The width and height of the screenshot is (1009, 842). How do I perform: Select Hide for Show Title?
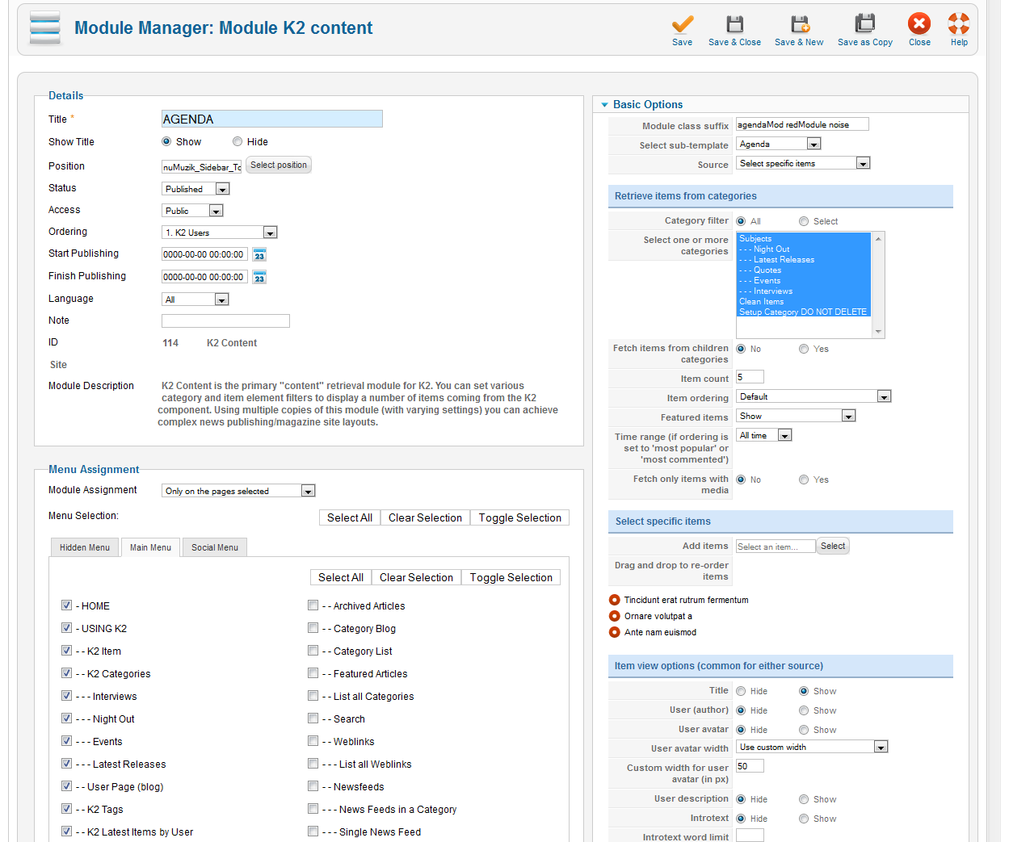coord(238,141)
